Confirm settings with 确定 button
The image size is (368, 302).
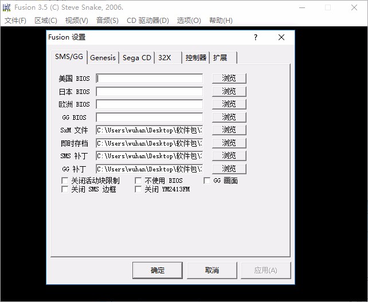pos(158,270)
